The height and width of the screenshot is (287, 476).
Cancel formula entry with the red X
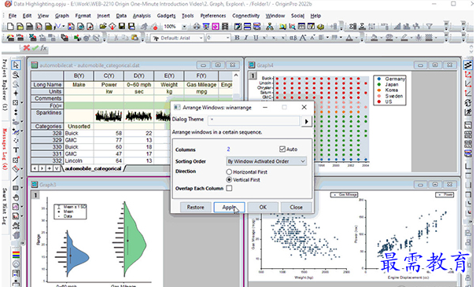27,48
